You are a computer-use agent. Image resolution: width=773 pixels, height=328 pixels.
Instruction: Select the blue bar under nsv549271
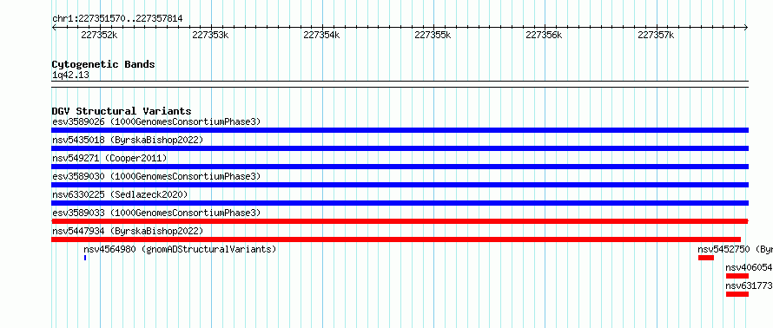tap(400, 167)
